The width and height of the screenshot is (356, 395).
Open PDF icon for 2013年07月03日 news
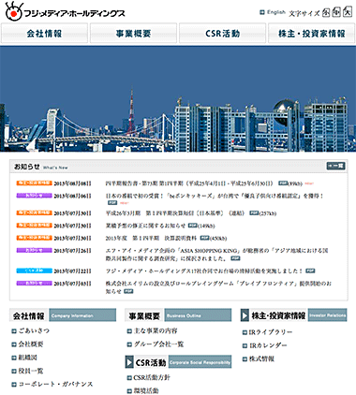click(x=128, y=291)
